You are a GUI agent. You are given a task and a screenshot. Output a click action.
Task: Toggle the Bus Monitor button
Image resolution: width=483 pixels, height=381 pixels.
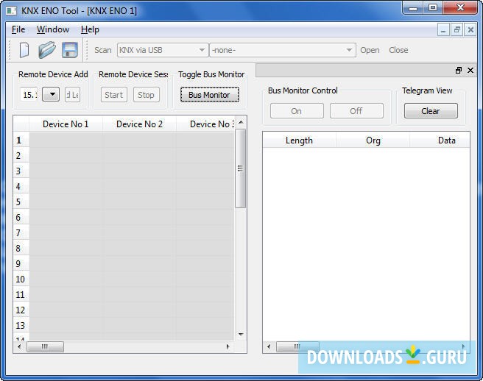point(209,95)
